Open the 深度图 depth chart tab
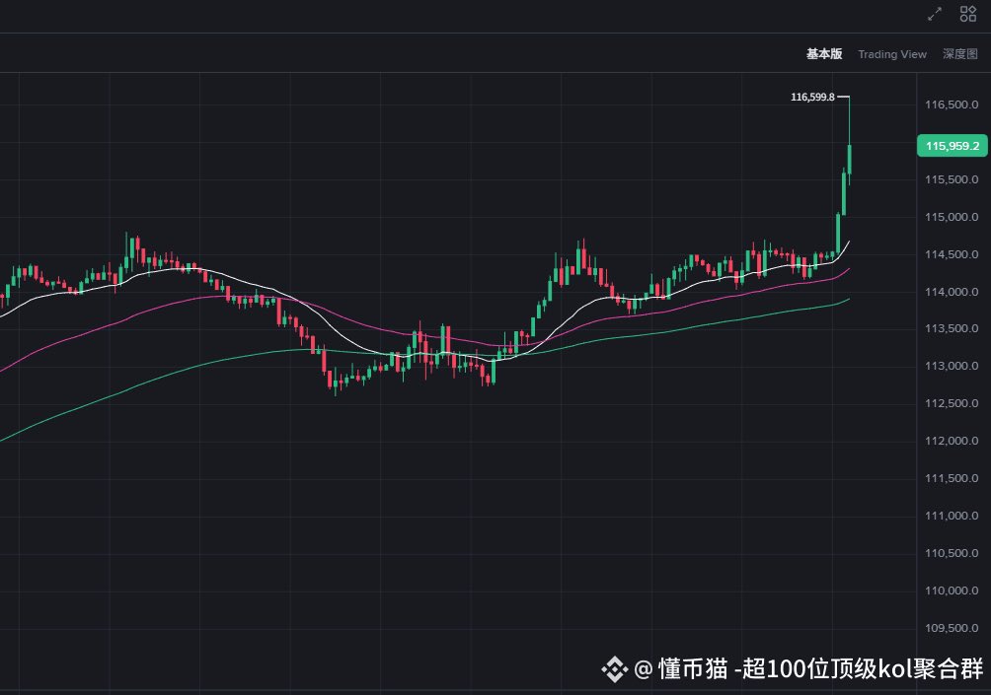Viewport: 991px width, 695px height. (959, 54)
